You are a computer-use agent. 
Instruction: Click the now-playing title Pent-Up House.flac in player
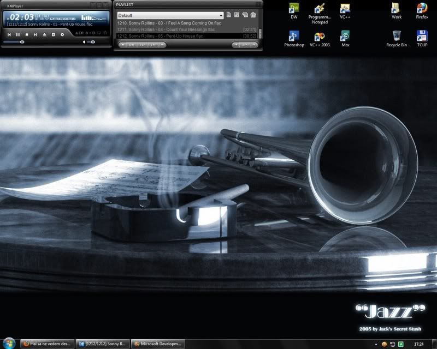(x=50, y=24)
